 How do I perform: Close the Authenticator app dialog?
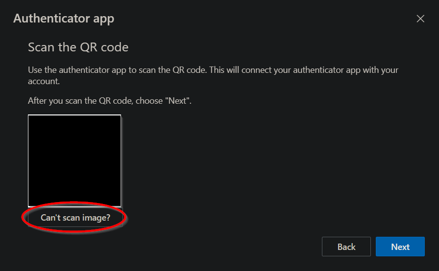tap(420, 19)
